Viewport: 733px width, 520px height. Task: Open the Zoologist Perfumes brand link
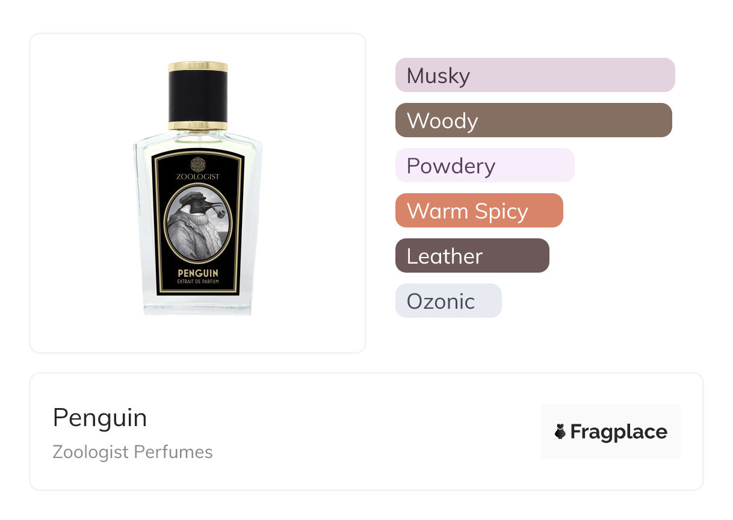[x=132, y=452]
